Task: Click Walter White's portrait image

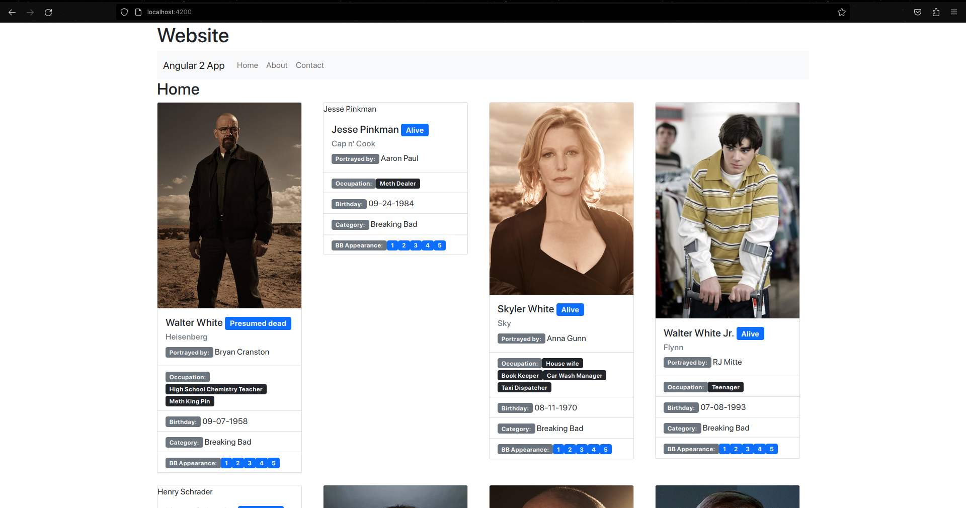Action: click(x=229, y=205)
